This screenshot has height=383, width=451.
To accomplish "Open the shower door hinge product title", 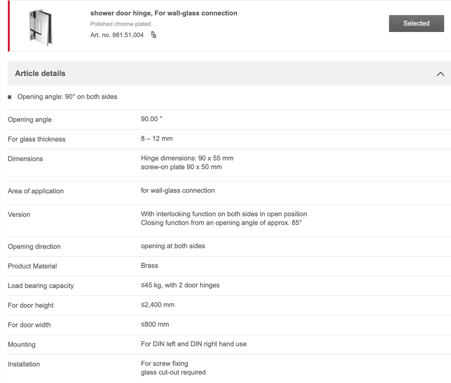I will click(x=163, y=13).
